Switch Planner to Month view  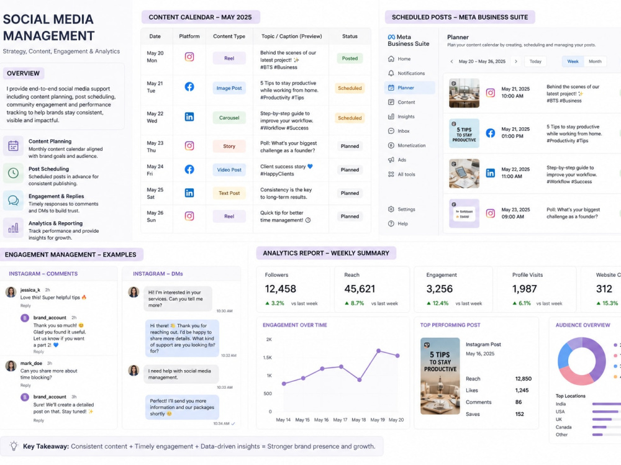click(x=595, y=61)
